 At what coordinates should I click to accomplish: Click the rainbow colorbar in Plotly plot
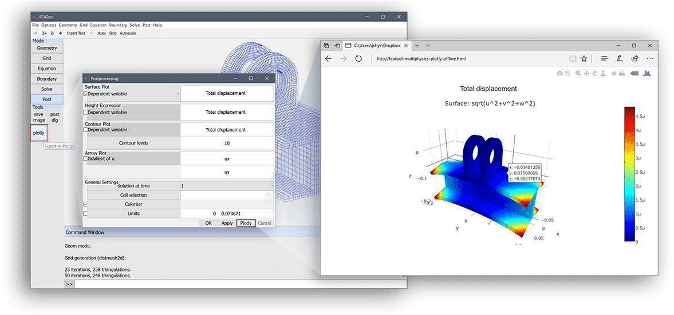click(x=629, y=174)
